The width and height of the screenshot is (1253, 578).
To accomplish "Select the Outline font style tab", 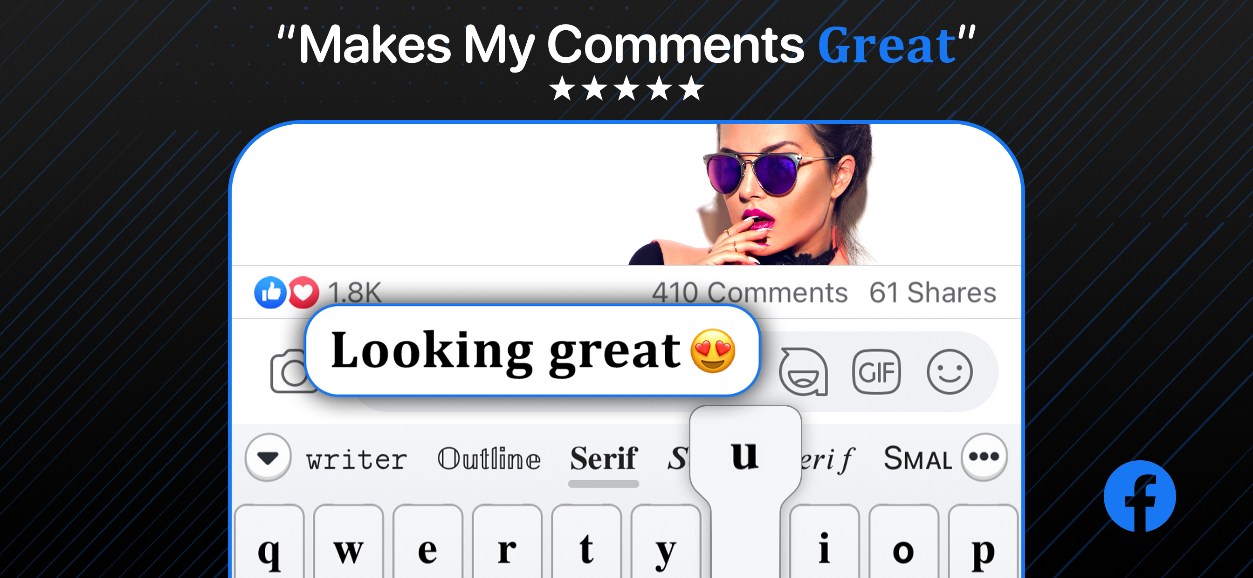I will point(489,458).
